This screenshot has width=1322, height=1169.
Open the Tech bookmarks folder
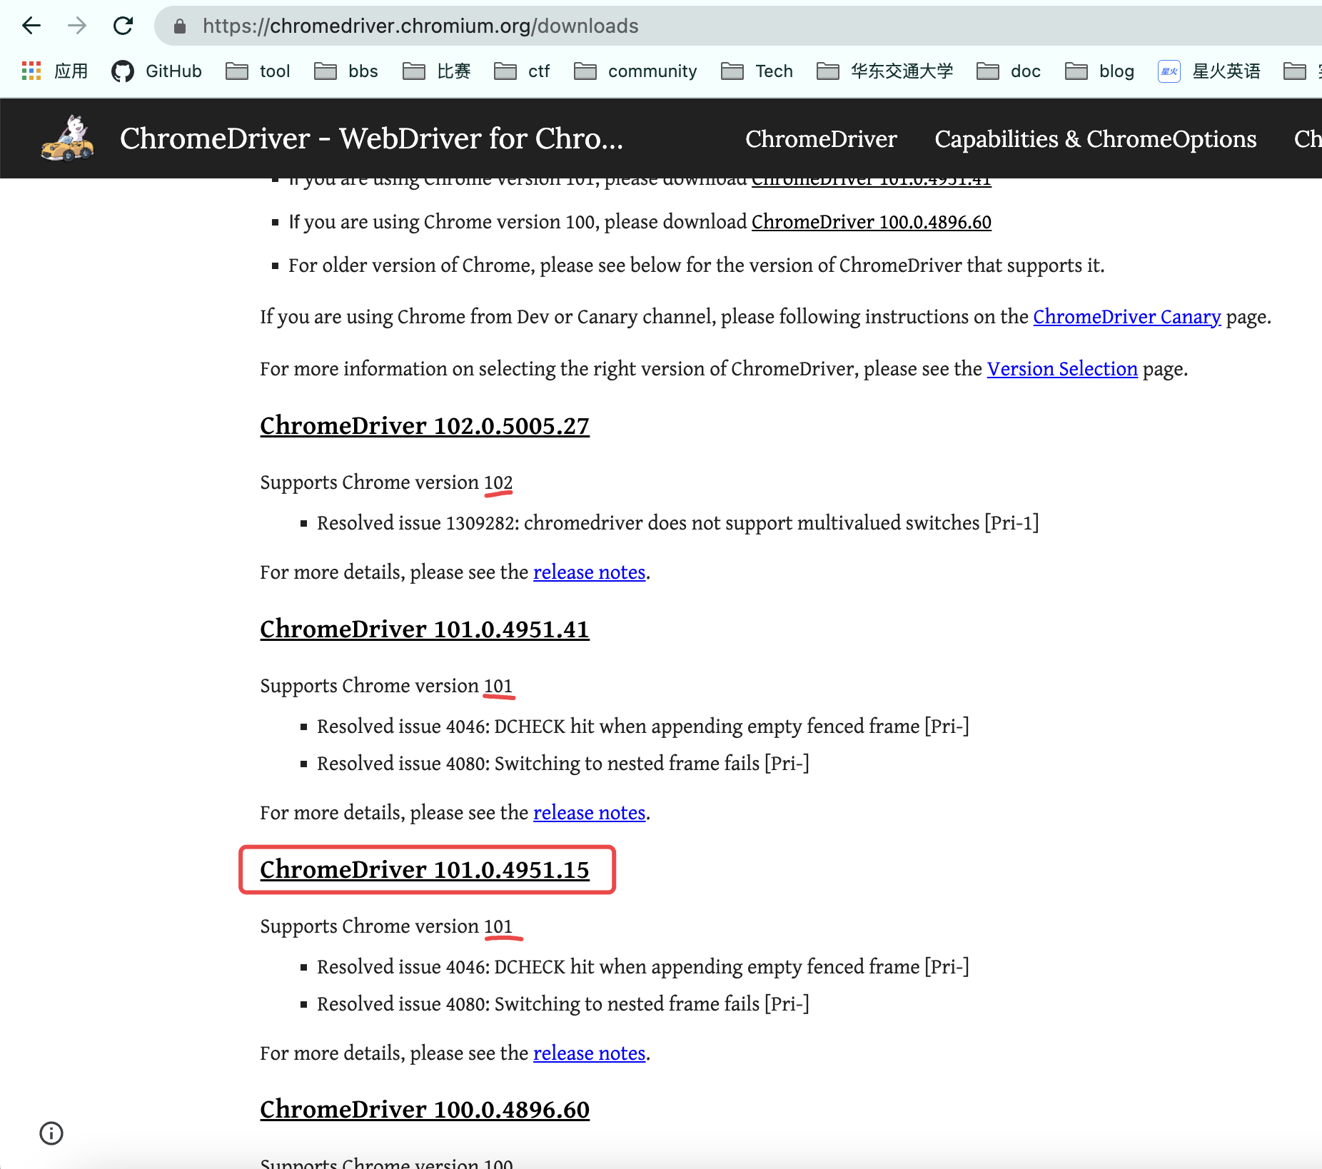[757, 71]
